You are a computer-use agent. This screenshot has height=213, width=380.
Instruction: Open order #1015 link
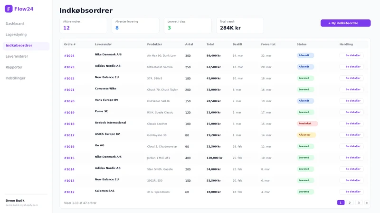(x=69, y=158)
